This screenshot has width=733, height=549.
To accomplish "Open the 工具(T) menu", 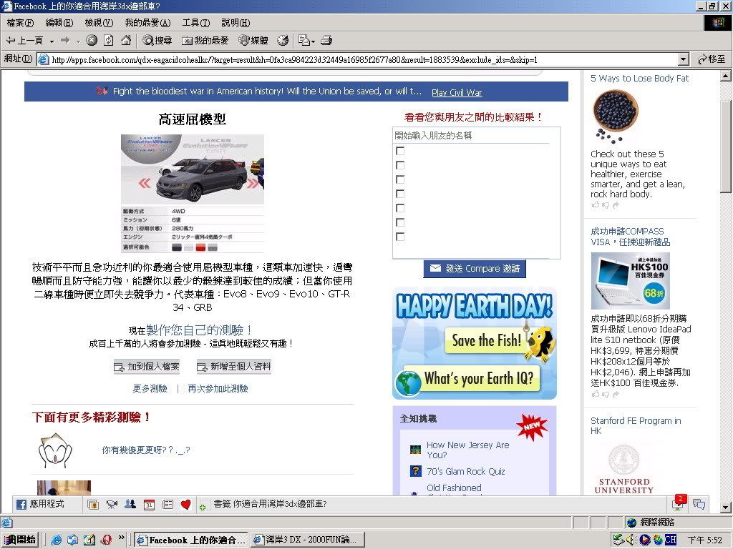I will [x=195, y=23].
